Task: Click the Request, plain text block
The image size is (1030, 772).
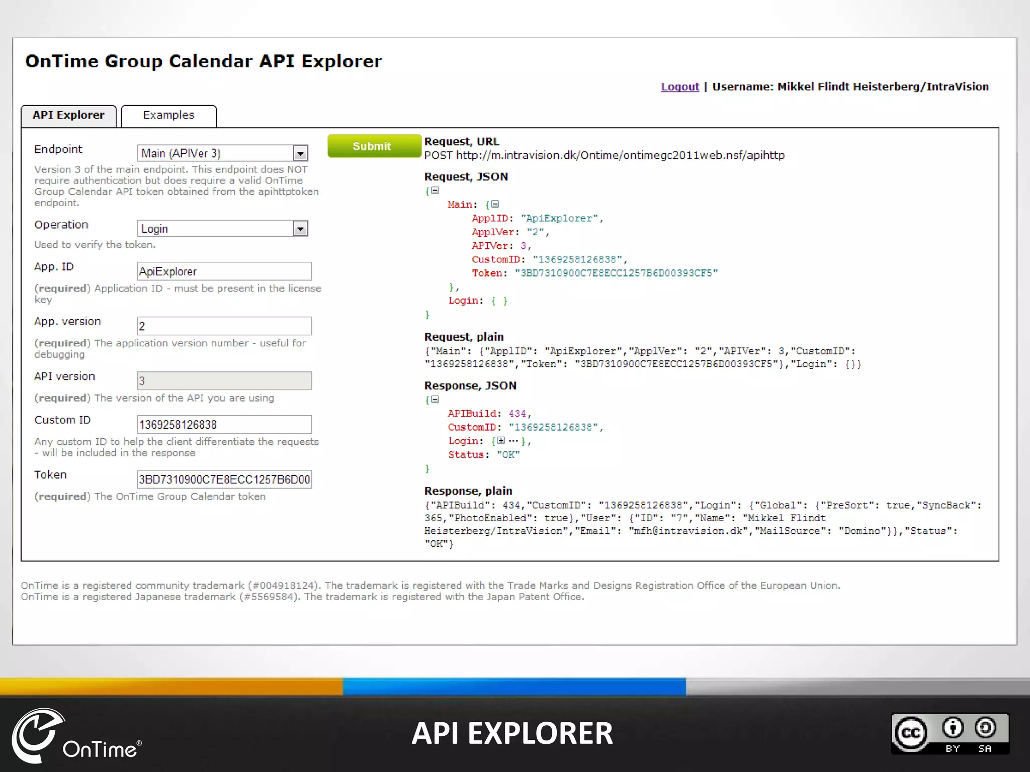Action: 643,357
